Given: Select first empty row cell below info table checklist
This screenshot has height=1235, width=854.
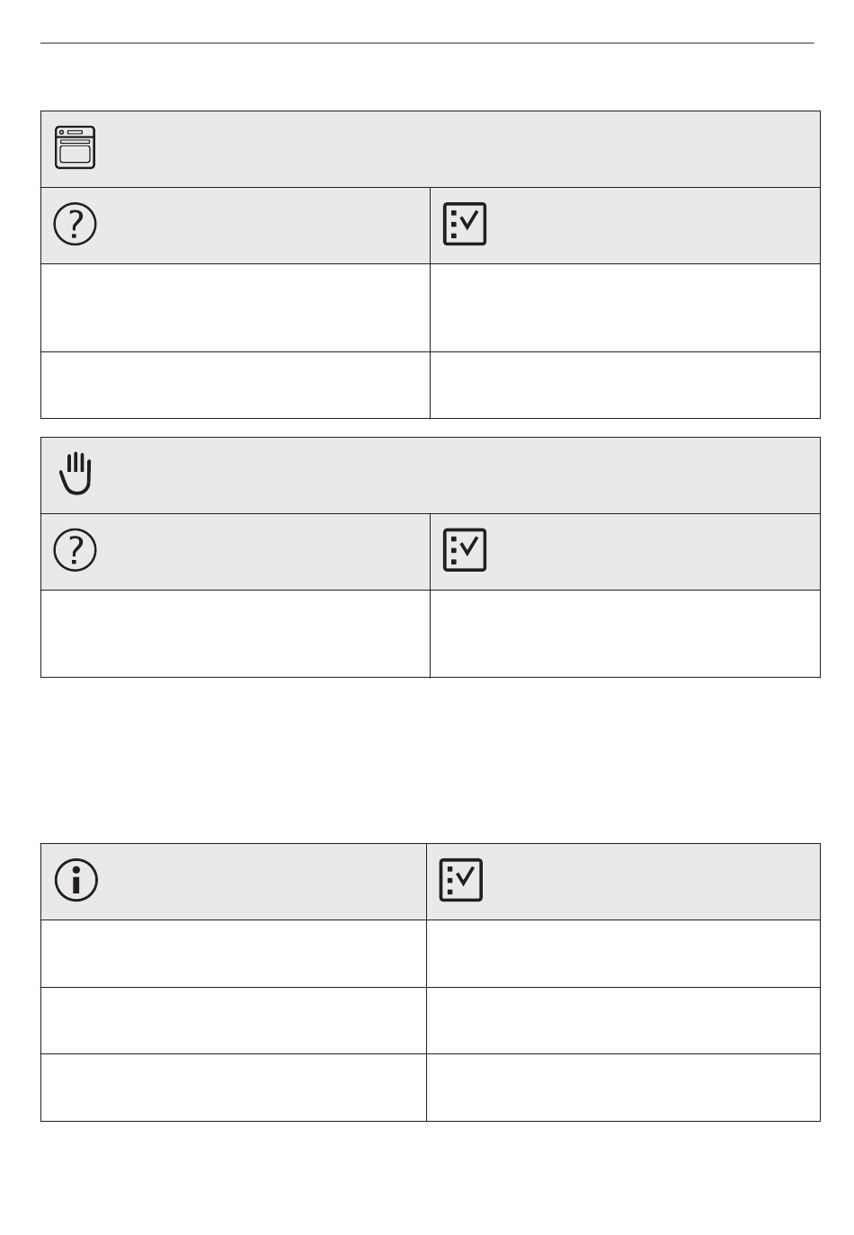Looking at the screenshot, I should [624, 954].
